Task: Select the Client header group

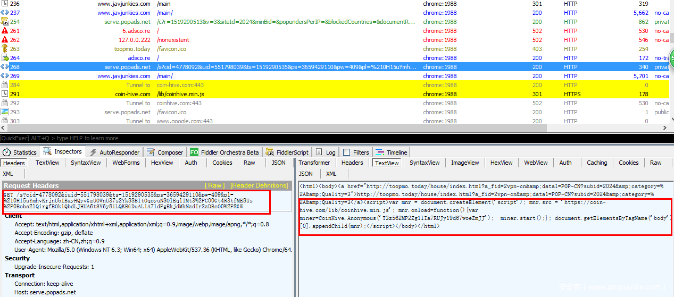Action: [x=13, y=216]
